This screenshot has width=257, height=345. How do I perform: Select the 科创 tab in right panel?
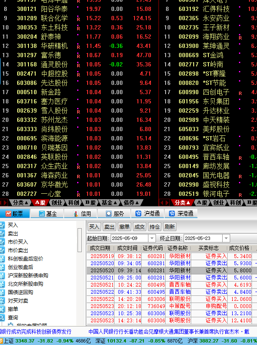(235, 203)
